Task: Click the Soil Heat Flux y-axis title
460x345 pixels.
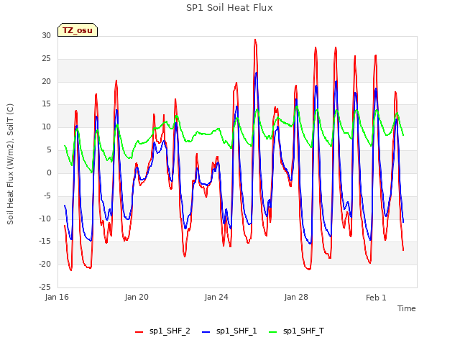Action: (x=10, y=164)
